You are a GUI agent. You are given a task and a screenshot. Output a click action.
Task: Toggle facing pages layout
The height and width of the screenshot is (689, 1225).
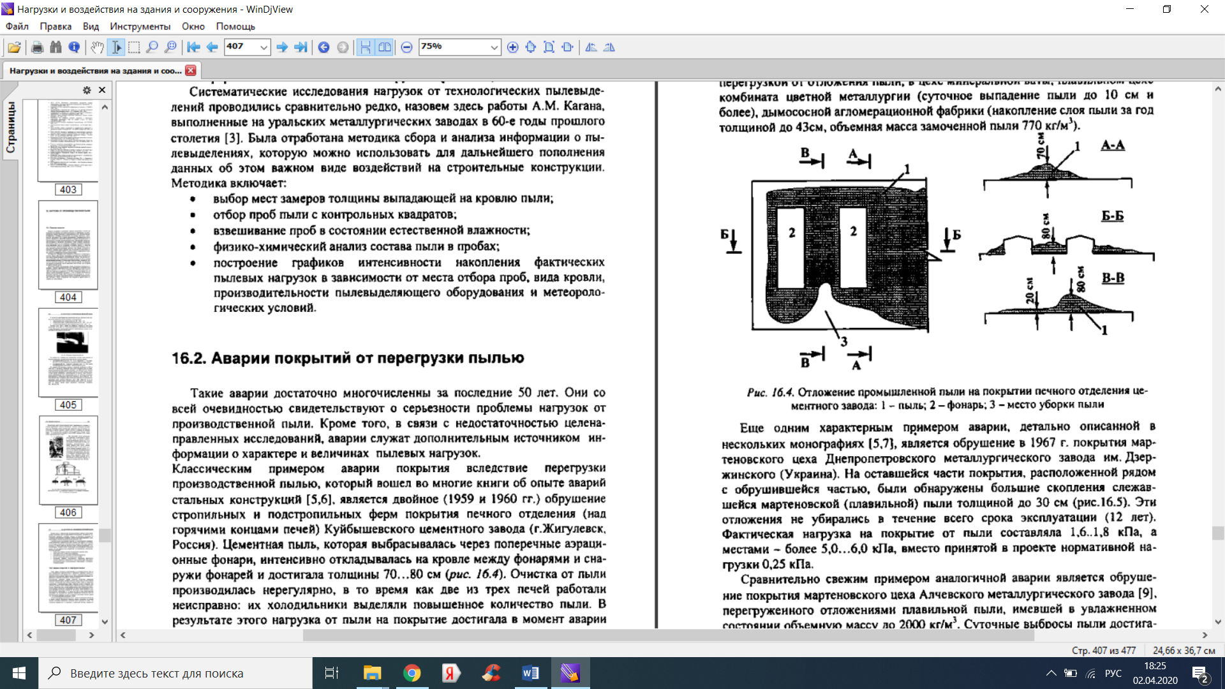point(384,47)
